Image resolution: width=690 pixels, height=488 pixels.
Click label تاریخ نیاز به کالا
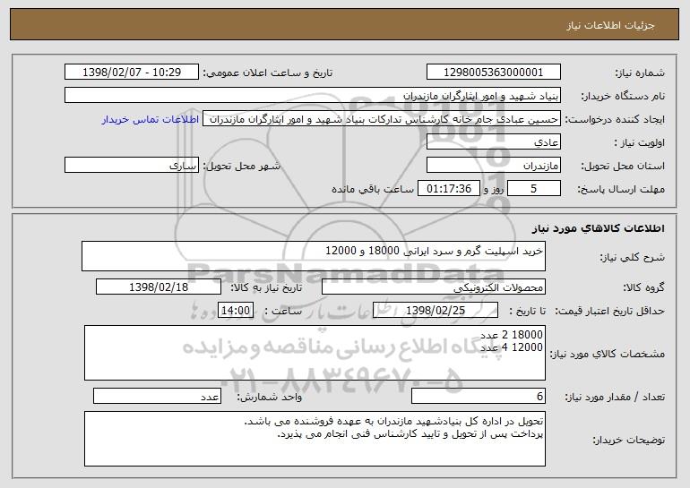click(x=266, y=288)
